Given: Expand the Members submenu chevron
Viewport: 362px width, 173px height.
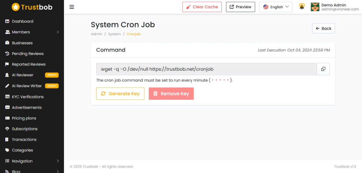Looking at the screenshot, I should tap(58, 32).
